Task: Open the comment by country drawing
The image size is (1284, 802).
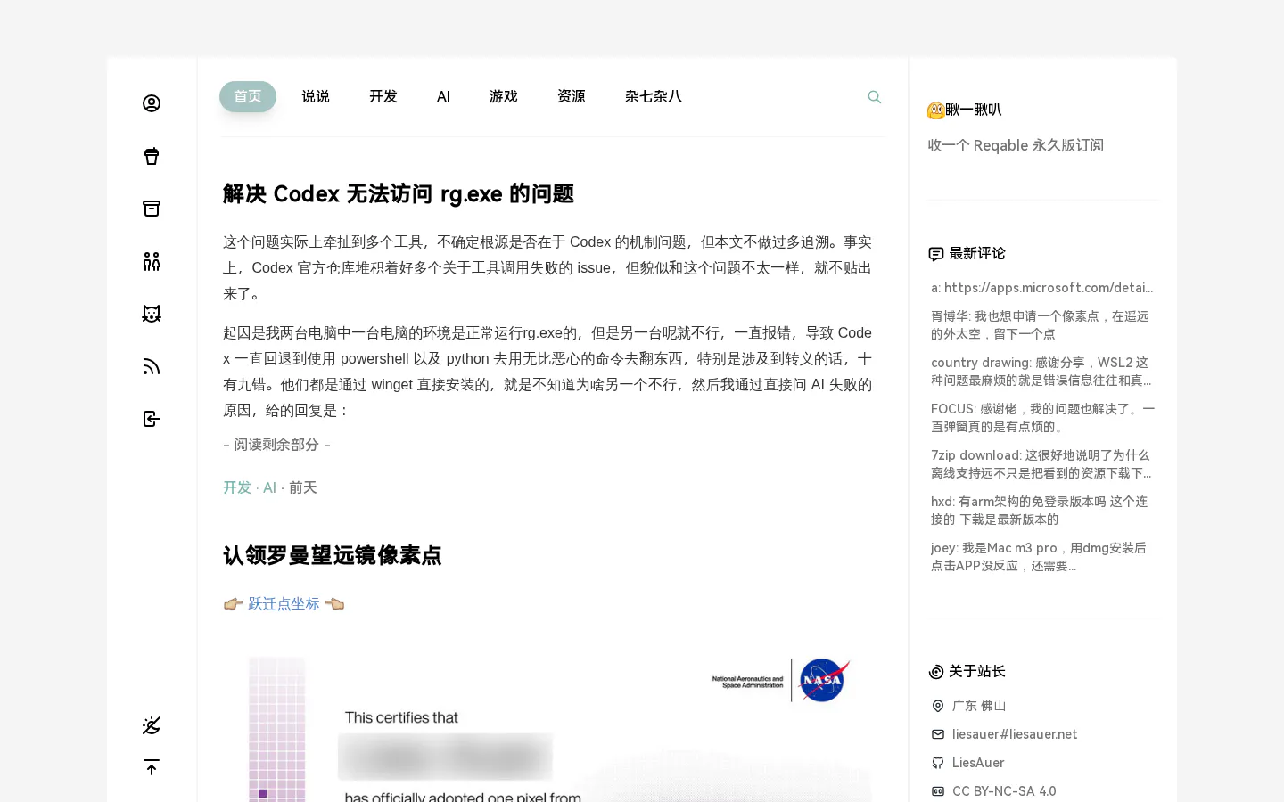Action: pos(1043,372)
